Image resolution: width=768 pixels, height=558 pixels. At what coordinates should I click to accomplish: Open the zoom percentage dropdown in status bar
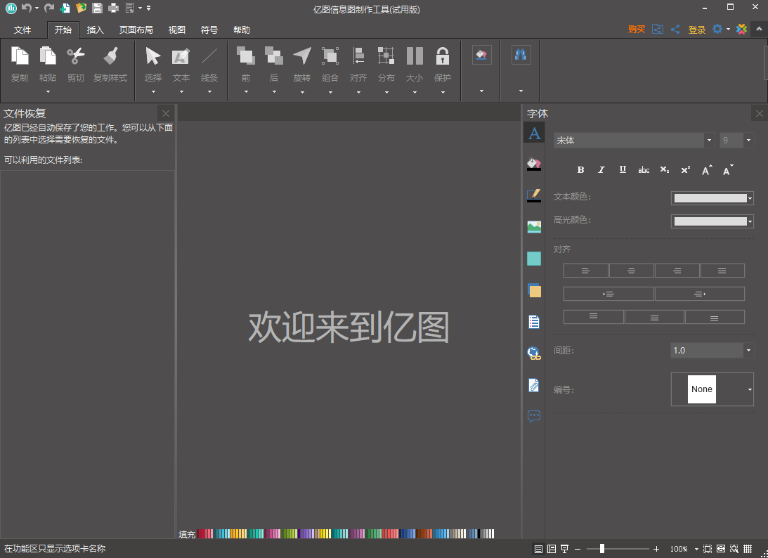[696, 549]
